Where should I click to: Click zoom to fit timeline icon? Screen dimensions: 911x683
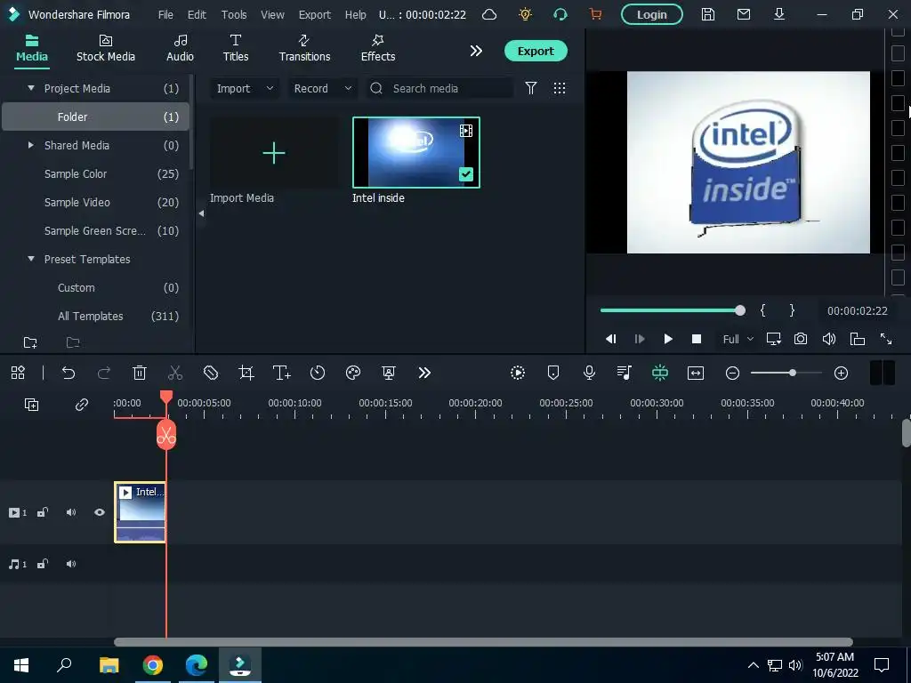[696, 373]
